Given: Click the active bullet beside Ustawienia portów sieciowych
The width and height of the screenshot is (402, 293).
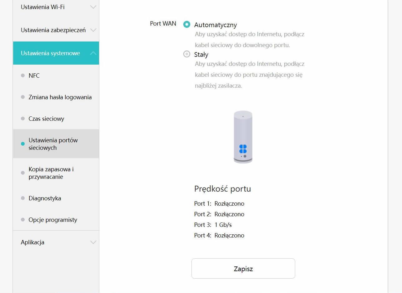Looking at the screenshot, I should click(22, 144).
